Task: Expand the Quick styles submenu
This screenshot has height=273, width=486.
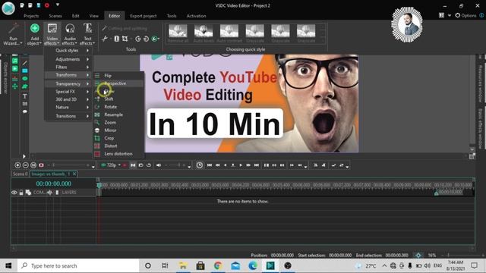Action: tap(68, 51)
